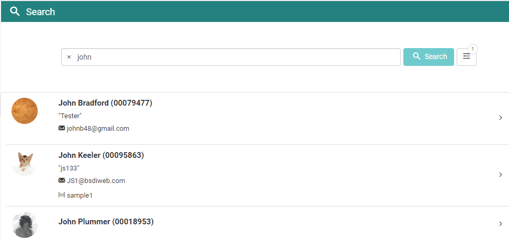Screen dimensions: 509x240
Task: Click the filter count badge showing 1
Action: tap(473, 49)
